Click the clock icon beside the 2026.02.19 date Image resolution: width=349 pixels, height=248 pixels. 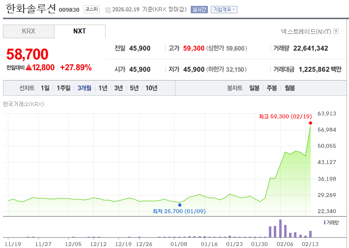point(108,10)
